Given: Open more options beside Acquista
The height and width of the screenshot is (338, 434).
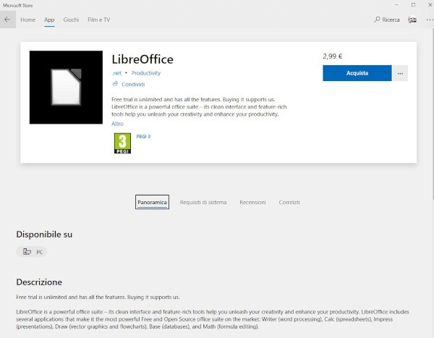Looking at the screenshot, I should tap(400, 73).
